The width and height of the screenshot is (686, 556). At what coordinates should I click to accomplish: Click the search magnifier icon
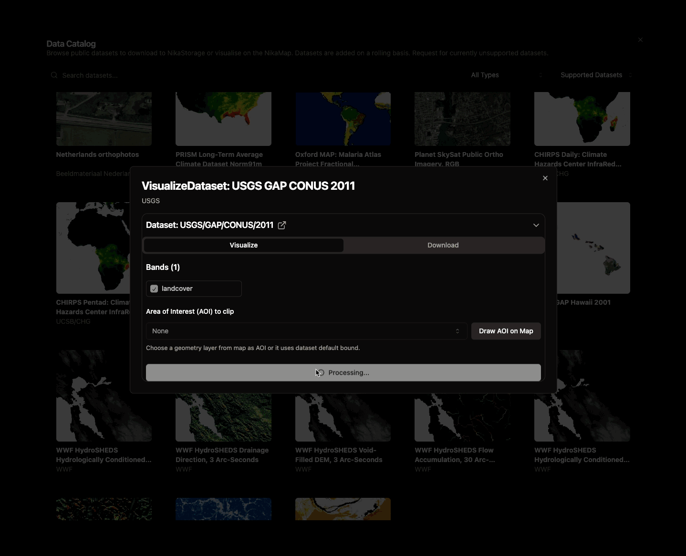(x=54, y=75)
